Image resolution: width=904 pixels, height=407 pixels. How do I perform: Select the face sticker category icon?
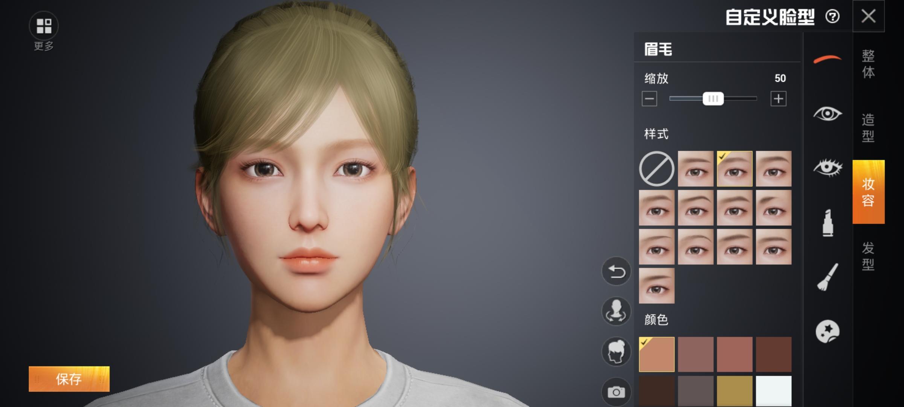point(828,332)
